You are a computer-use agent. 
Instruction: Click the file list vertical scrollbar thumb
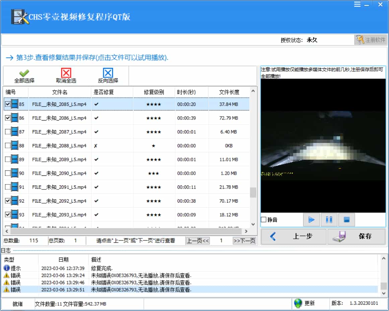tap(253, 192)
